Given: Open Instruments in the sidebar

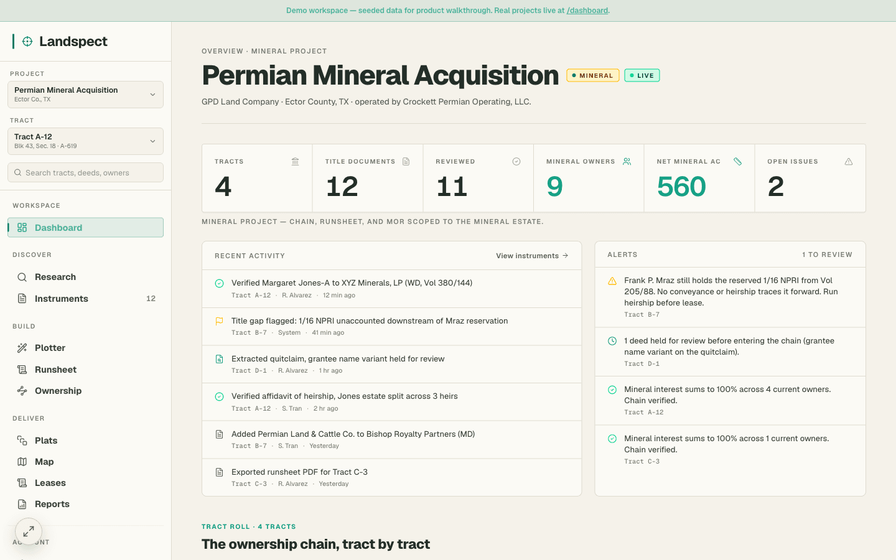Looking at the screenshot, I should point(85,299).
